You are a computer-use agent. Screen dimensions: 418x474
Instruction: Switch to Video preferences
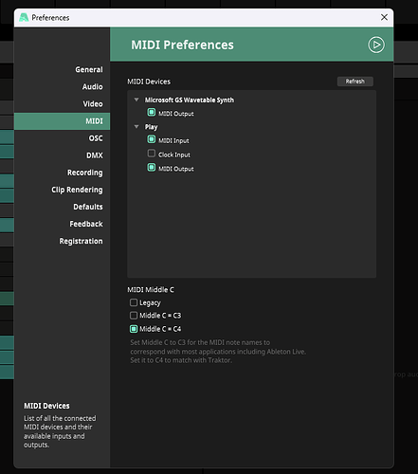93,103
